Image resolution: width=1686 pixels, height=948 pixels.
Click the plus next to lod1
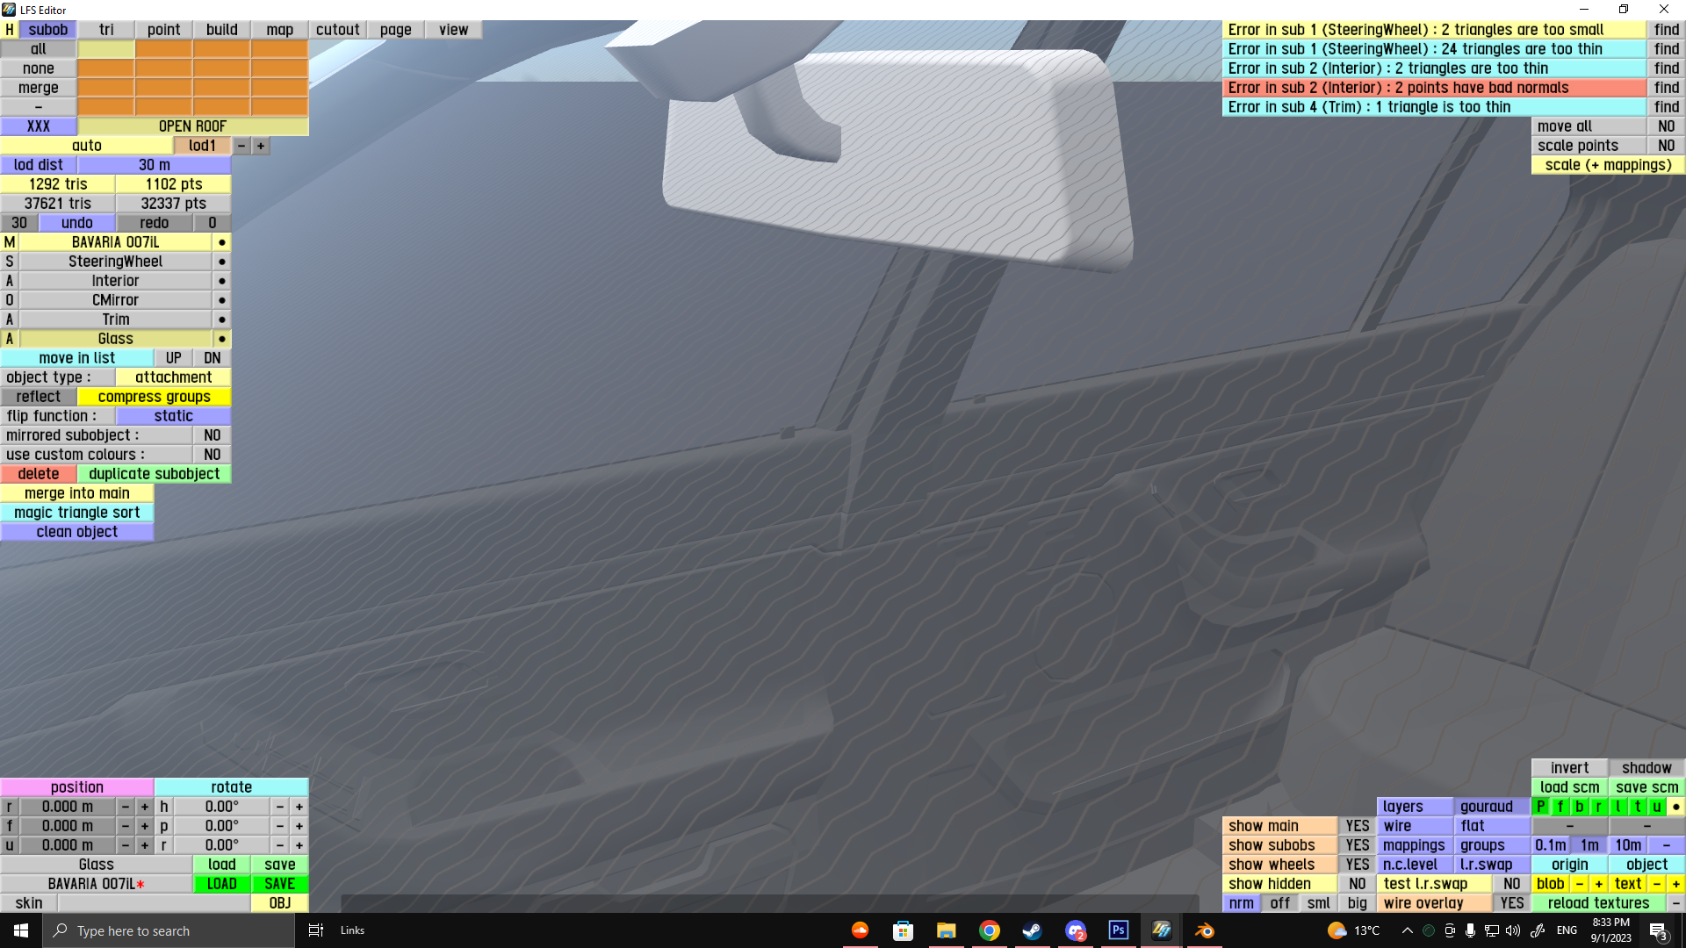(x=261, y=146)
